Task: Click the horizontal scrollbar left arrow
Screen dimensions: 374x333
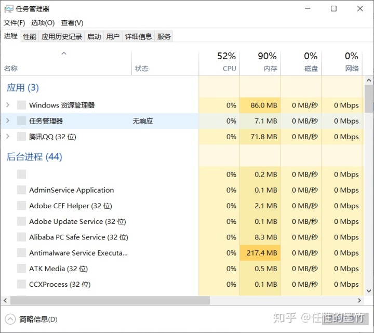Action: [5, 300]
